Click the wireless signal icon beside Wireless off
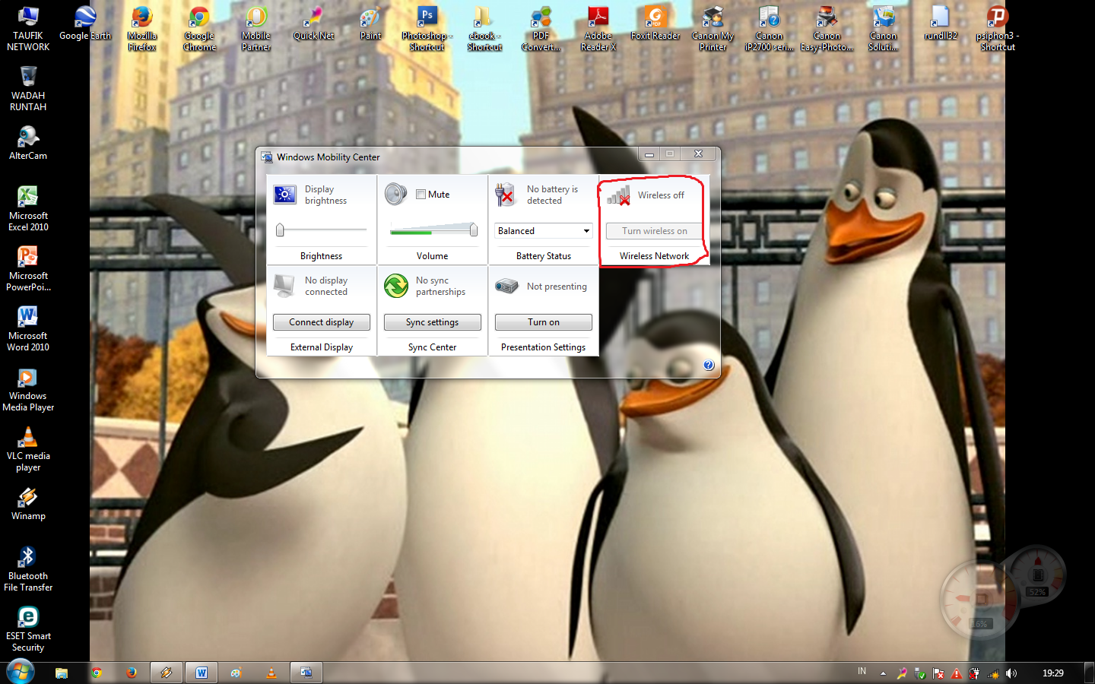 (x=618, y=195)
